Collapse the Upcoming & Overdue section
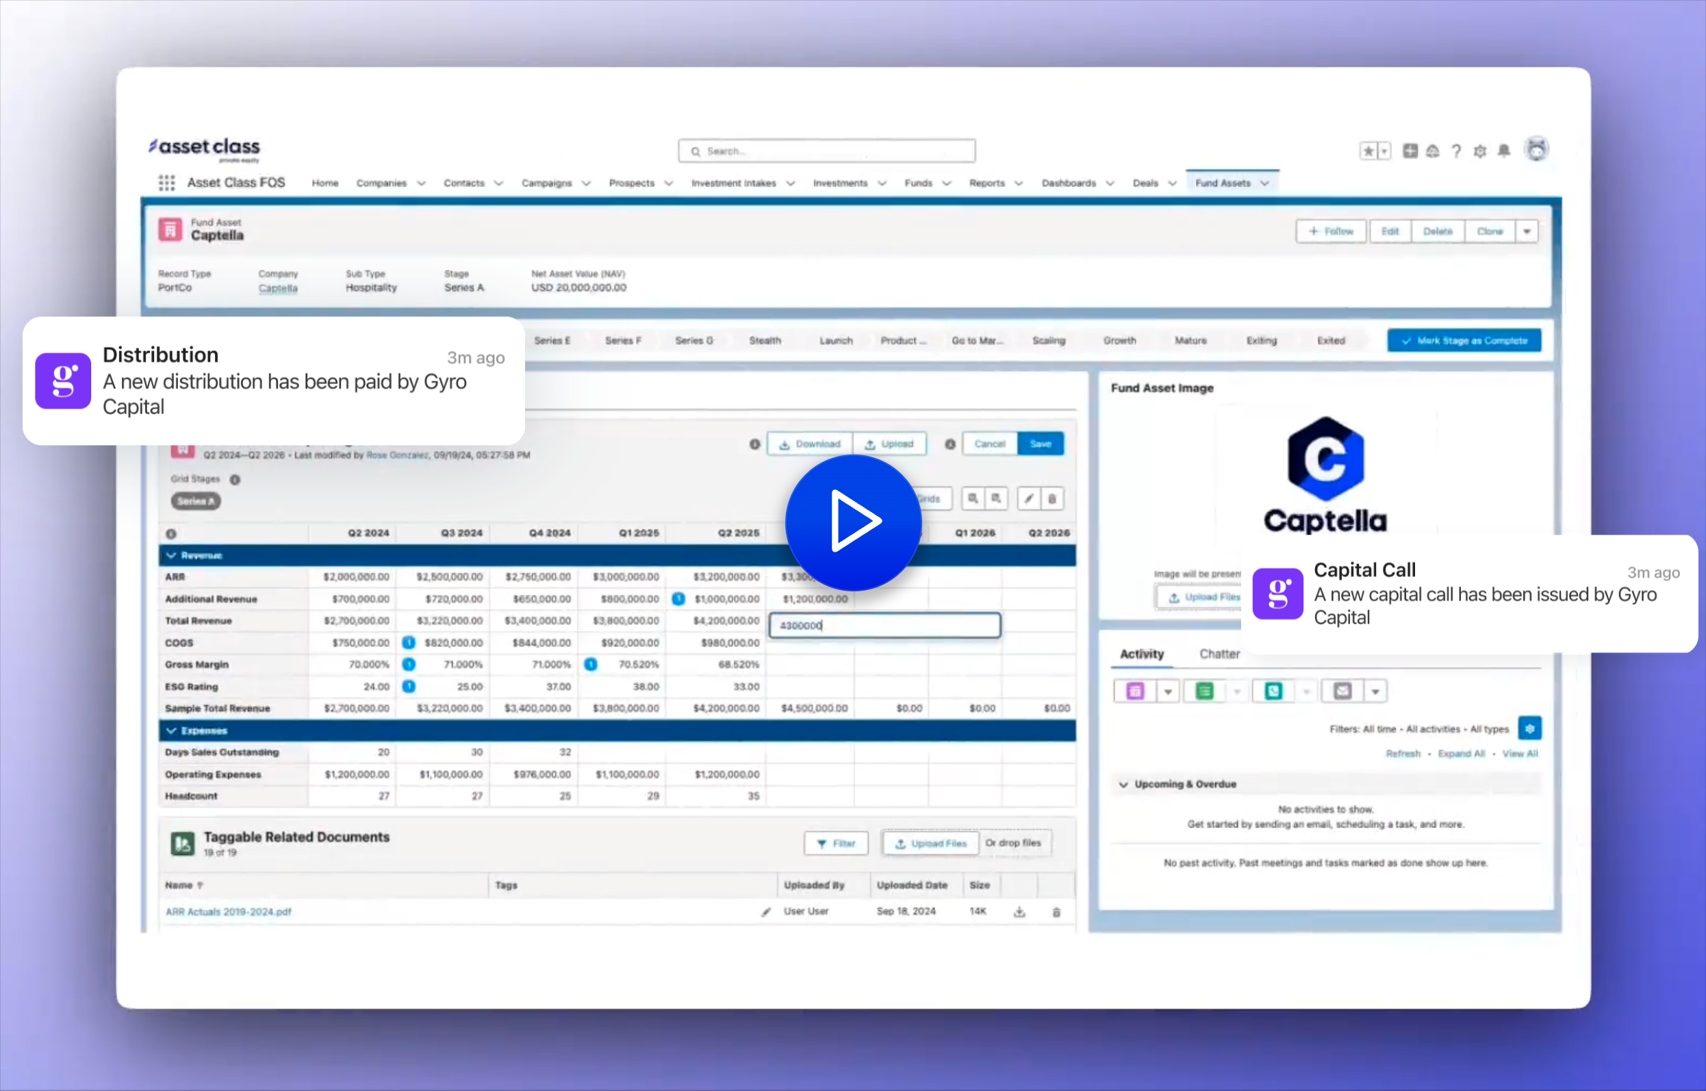This screenshot has height=1091, width=1706. click(x=1123, y=784)
